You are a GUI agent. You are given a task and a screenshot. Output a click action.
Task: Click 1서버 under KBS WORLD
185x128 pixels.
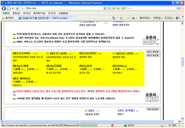tap(17, 82)
